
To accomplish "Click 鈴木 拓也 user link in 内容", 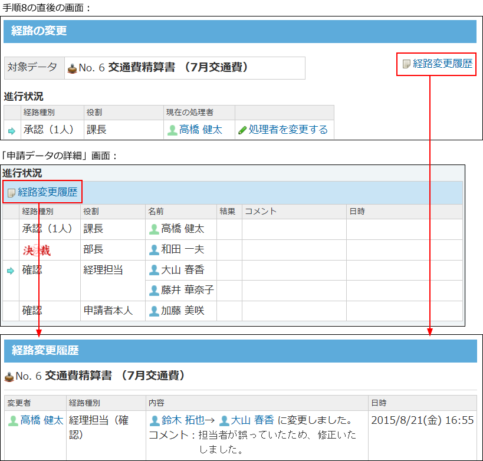I will [x=183, y=420].
